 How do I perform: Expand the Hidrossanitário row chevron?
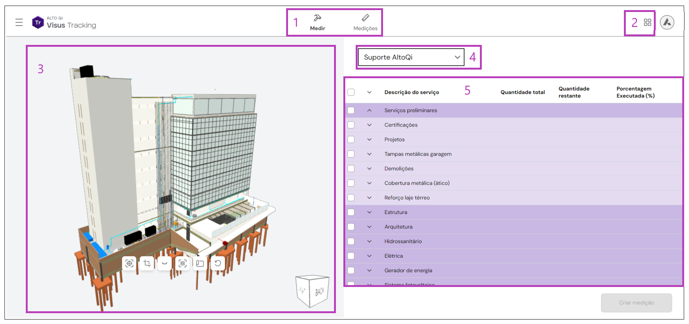tap(369, 241)
